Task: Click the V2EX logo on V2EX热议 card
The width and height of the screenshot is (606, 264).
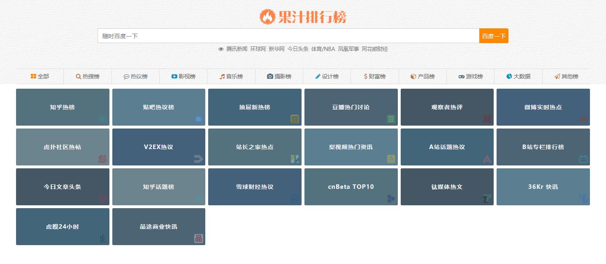Action: coord(199,159)
